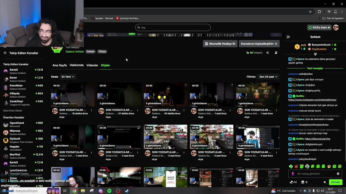The image size is (346, 194).
Task: Send the chat message with Gönder
Action: (335, 182)
